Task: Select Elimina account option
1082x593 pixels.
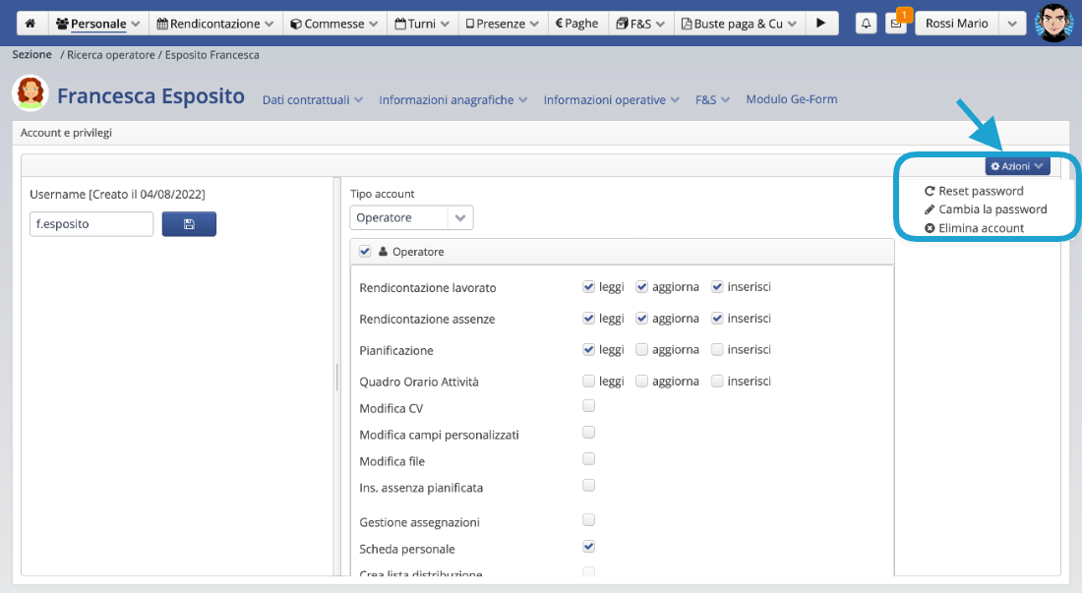Action: pyautogui.click(x=981, y=228)
